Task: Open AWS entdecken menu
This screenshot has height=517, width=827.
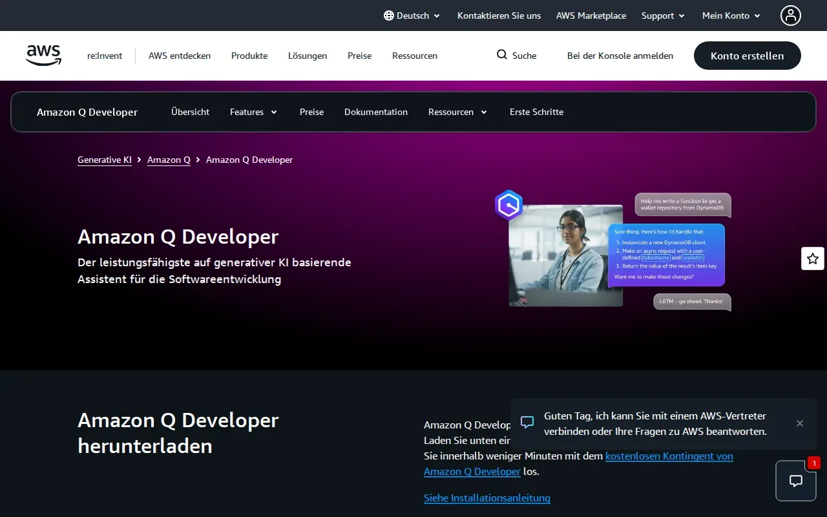Action: pyautogui.click(x=180, y=56)
